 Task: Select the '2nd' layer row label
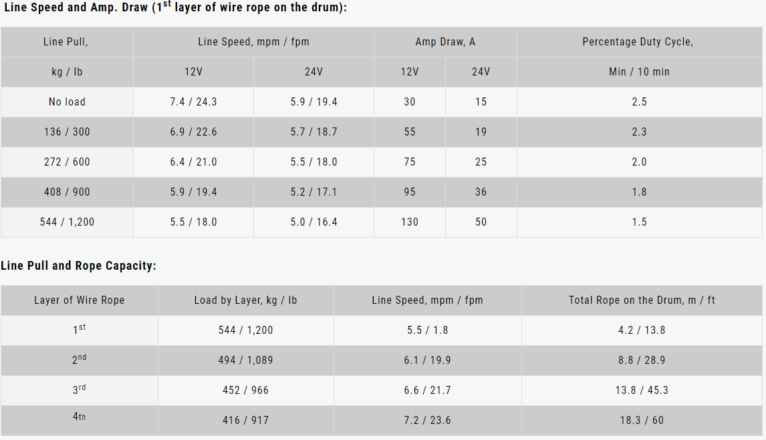79,359
